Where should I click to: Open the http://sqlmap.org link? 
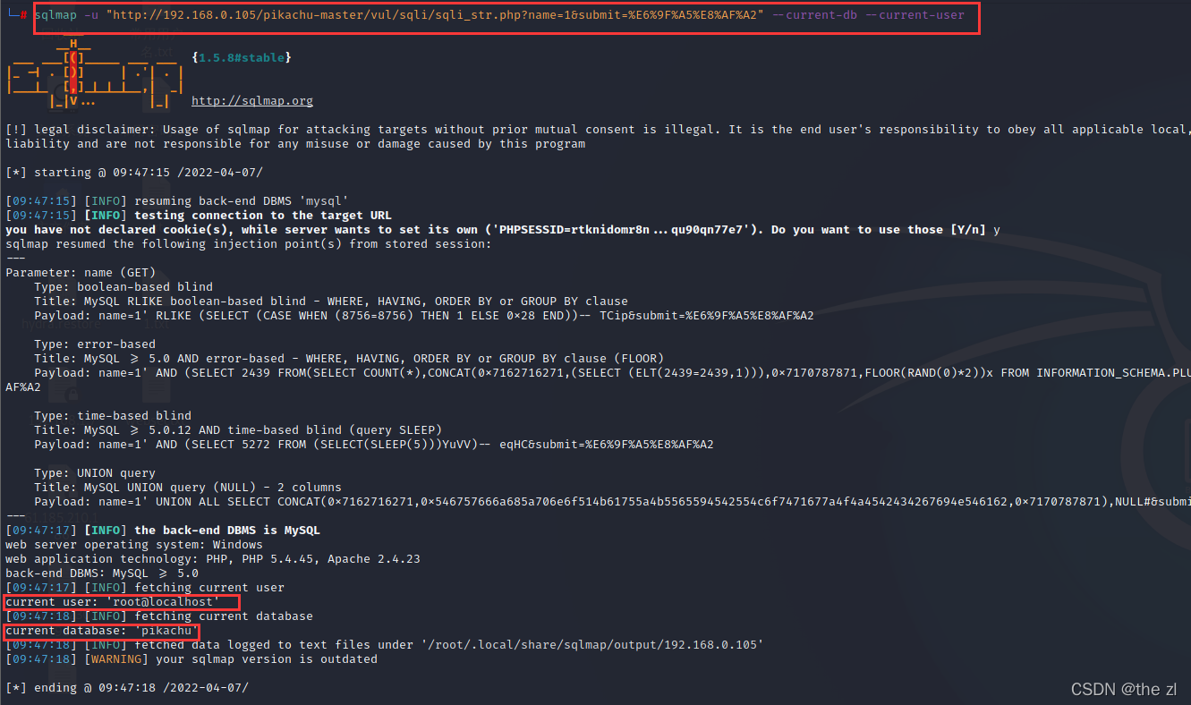click(x=252, y=101)
